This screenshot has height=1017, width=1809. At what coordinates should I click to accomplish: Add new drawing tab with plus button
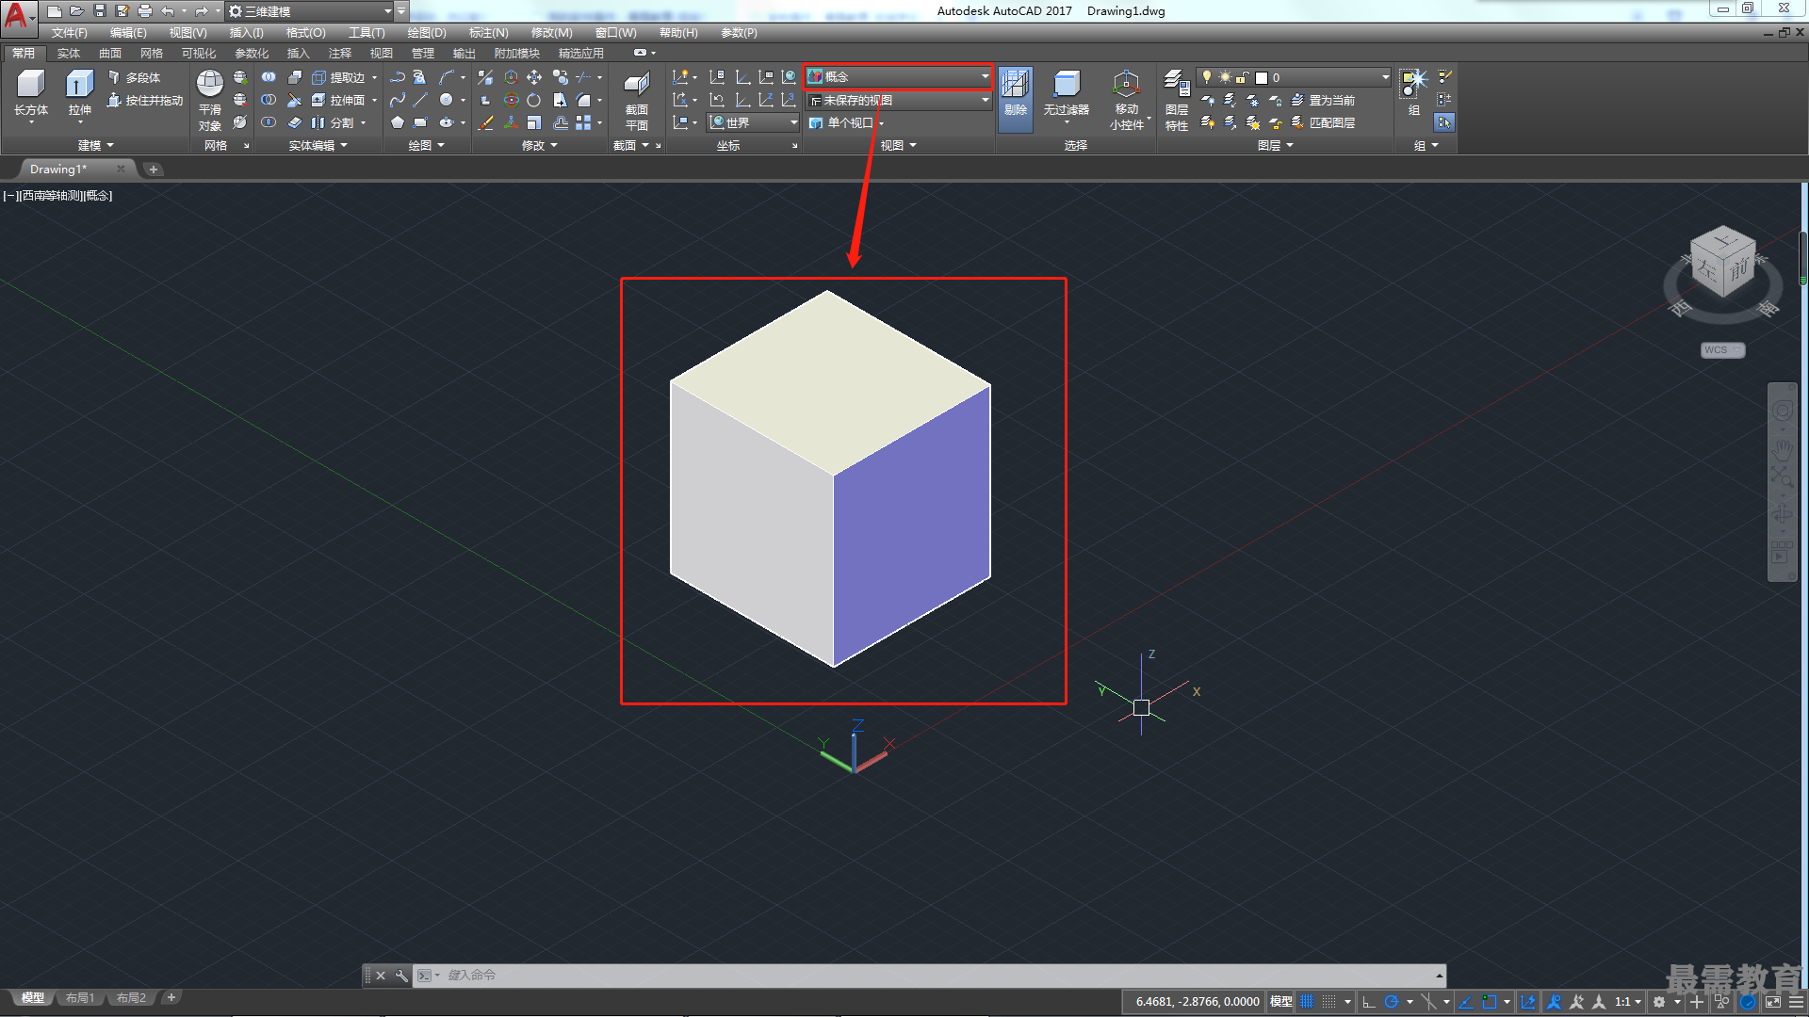coord(154,169)
